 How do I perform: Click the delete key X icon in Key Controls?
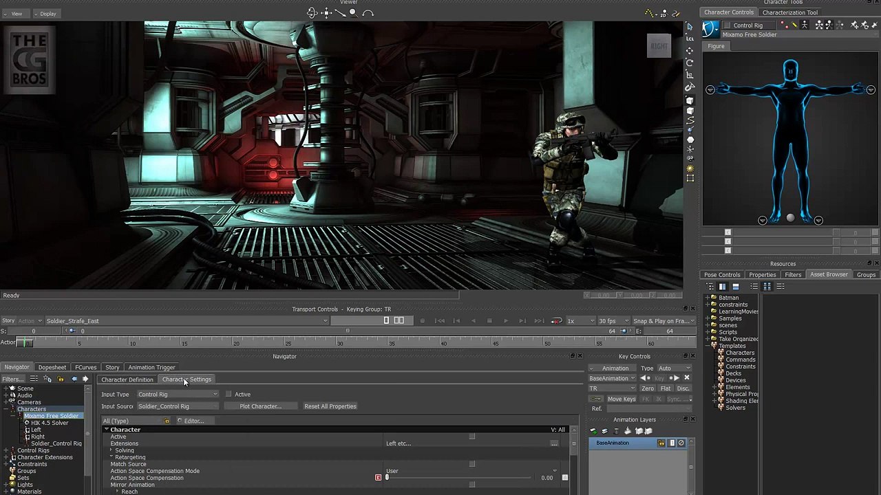(686, 378)
